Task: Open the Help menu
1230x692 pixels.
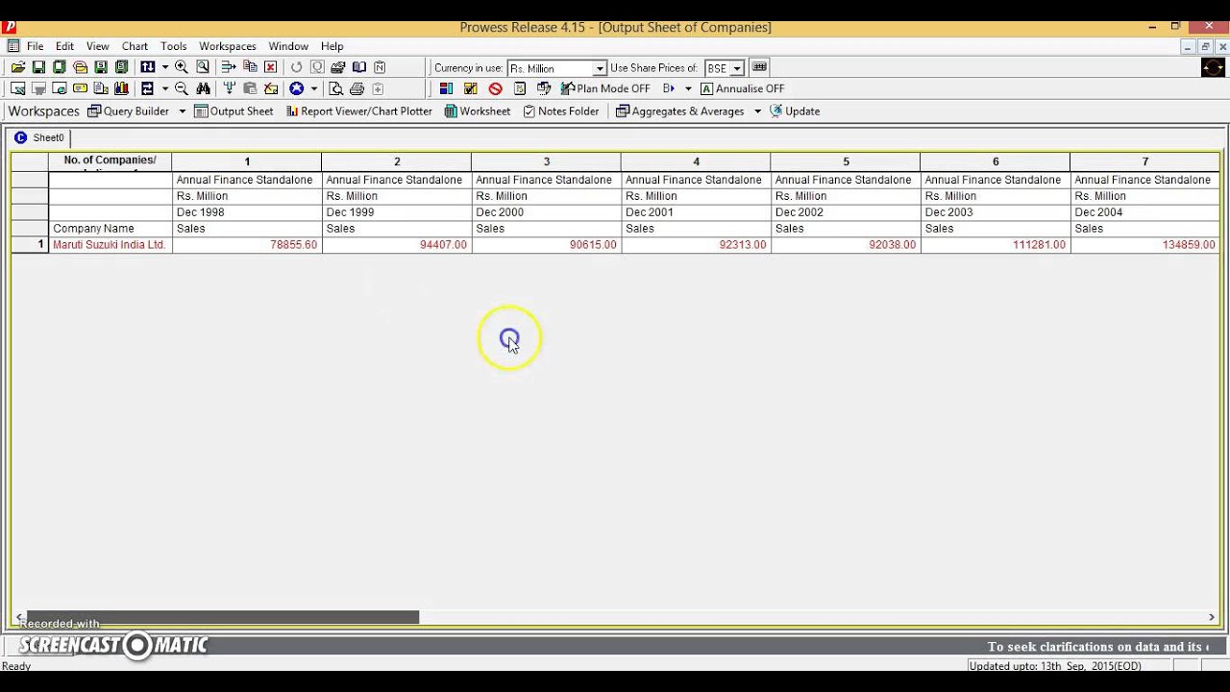Action: pos(332,46)
